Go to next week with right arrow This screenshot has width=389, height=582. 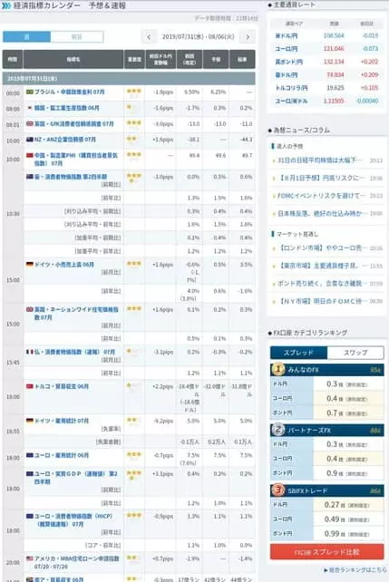[248, 37]
